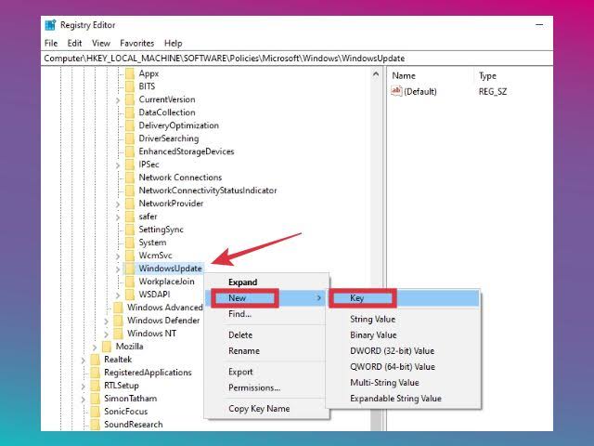This screenshot has width=594, height=446.
Task: Select the SoundResearch key
Action: click(134, 425)
